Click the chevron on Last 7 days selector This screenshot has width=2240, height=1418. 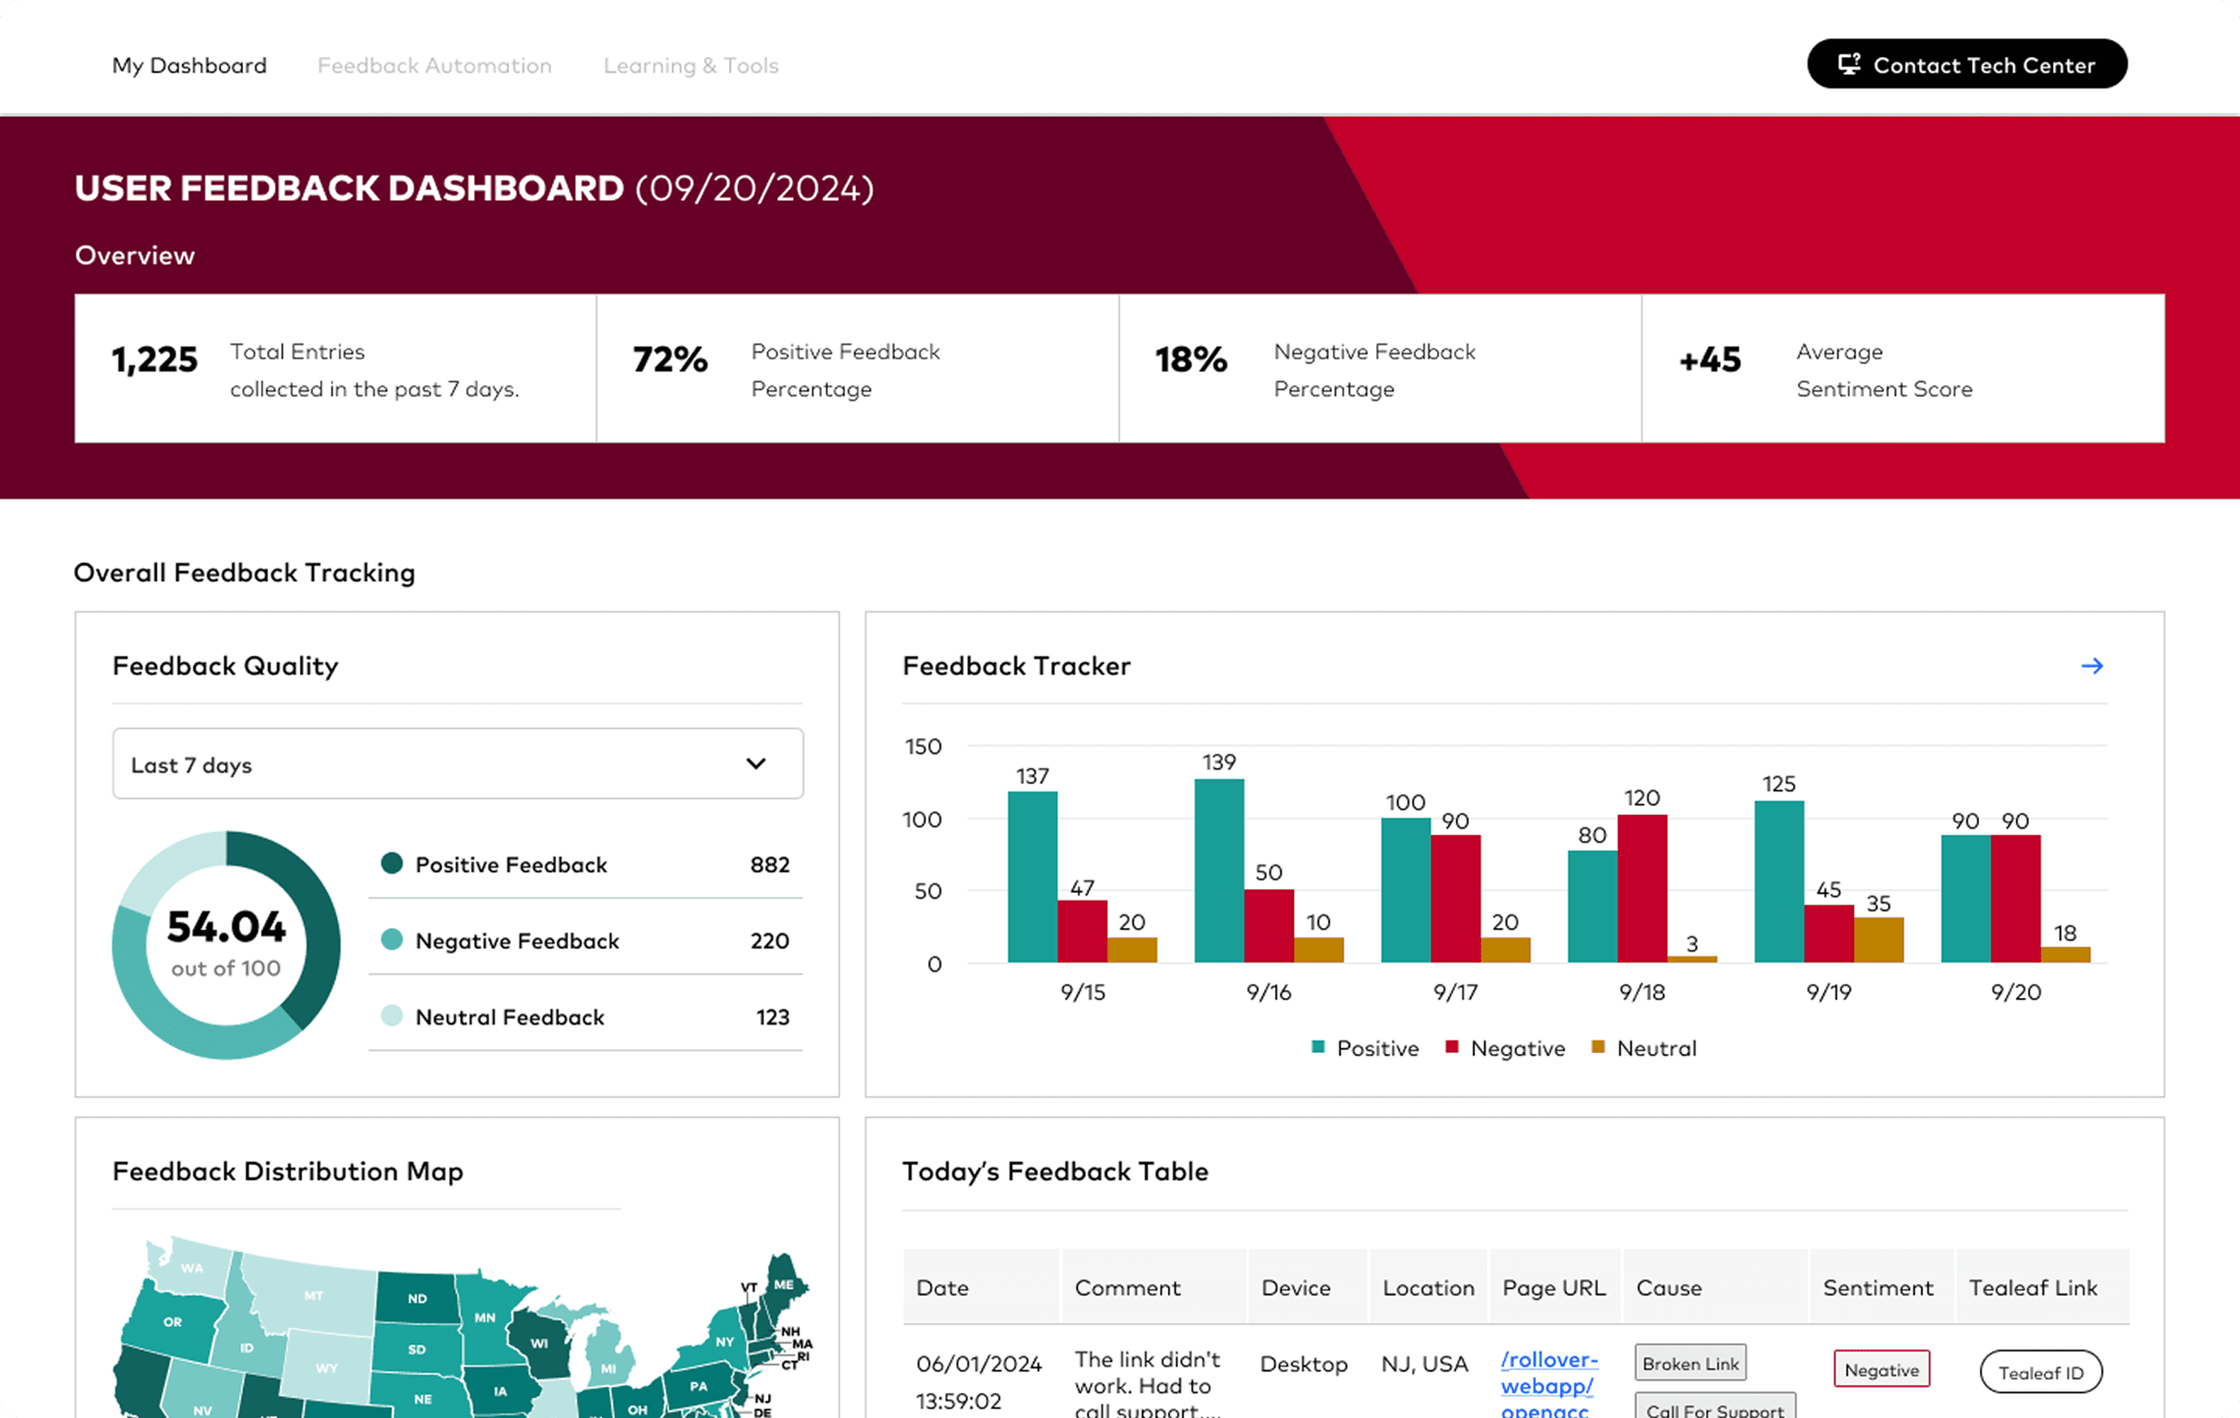pos(755,765)
